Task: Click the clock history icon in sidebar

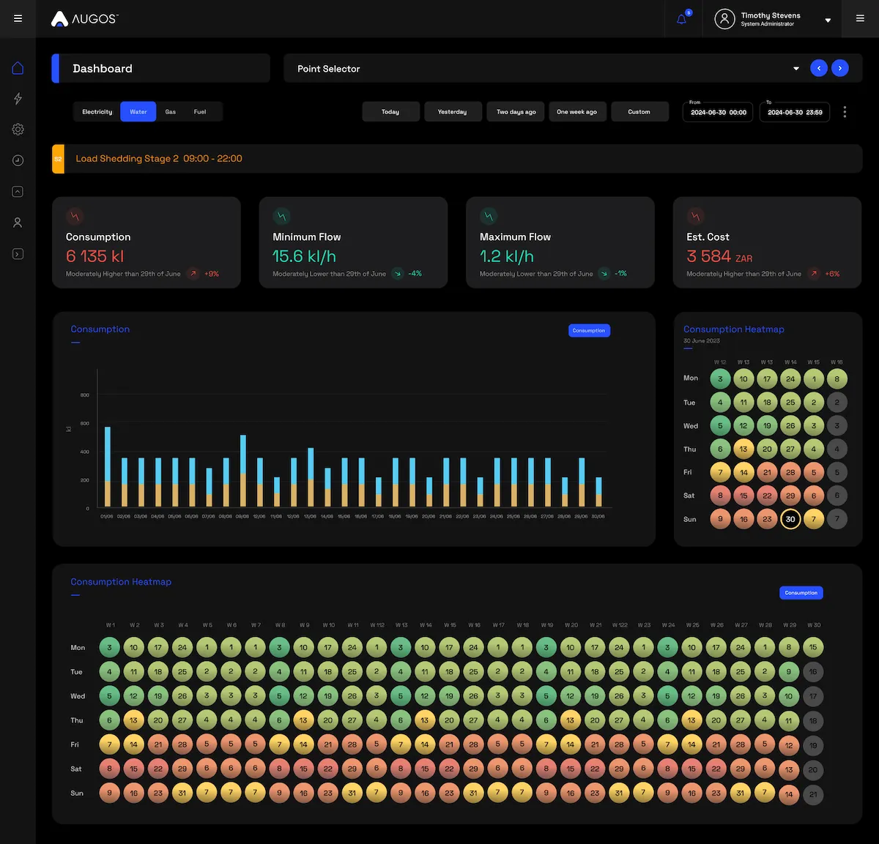Action: pyautogui.click(x=18, y=160)
